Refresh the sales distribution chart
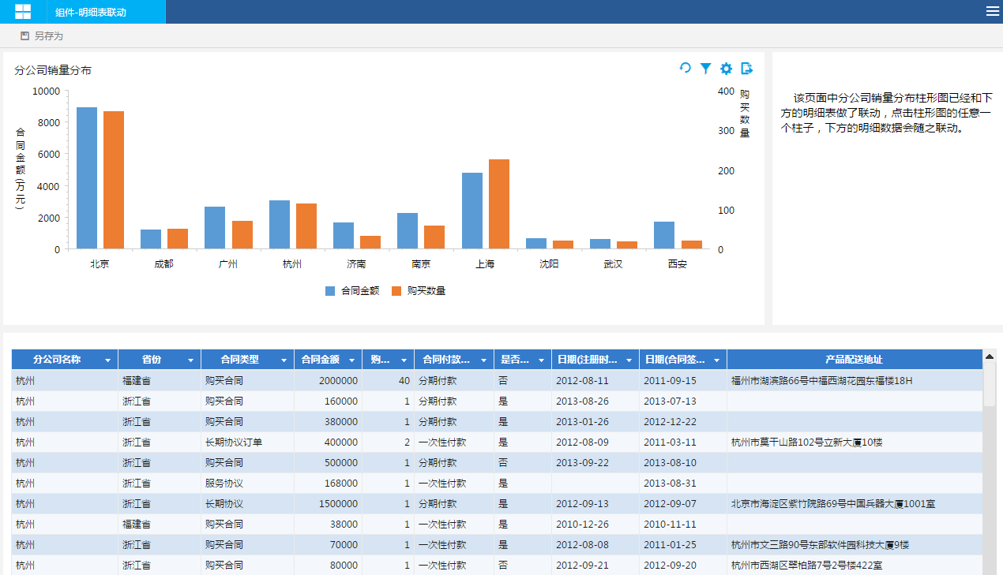Viewport: 1003px width, 575px height. tap(685, 69)
